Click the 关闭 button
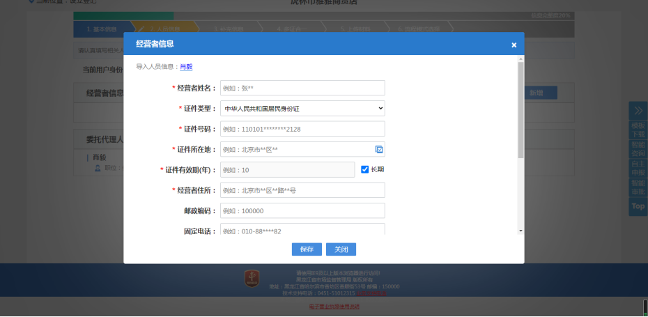Screen dimensions: 648x317 pyautogui.click(x=341, y=249)
